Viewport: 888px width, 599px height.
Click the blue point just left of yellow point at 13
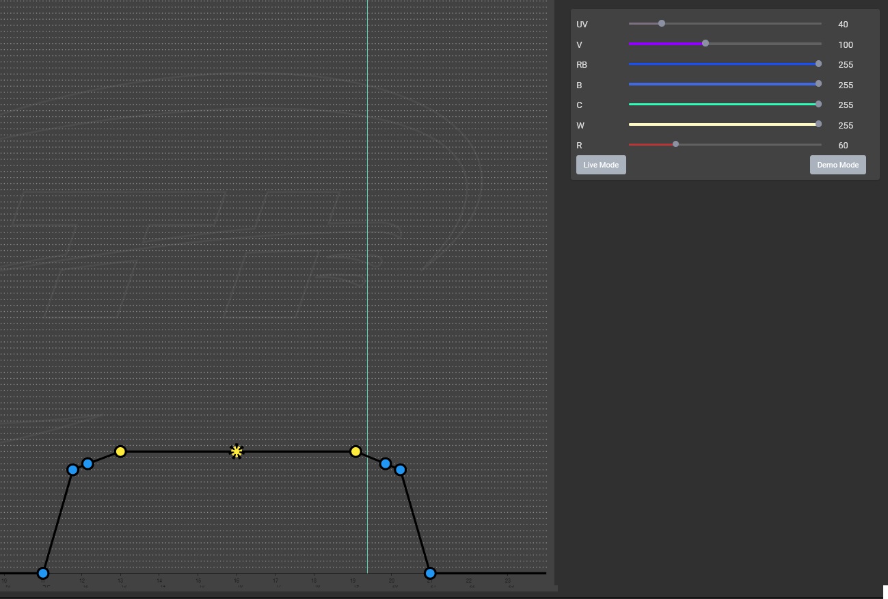88,464
